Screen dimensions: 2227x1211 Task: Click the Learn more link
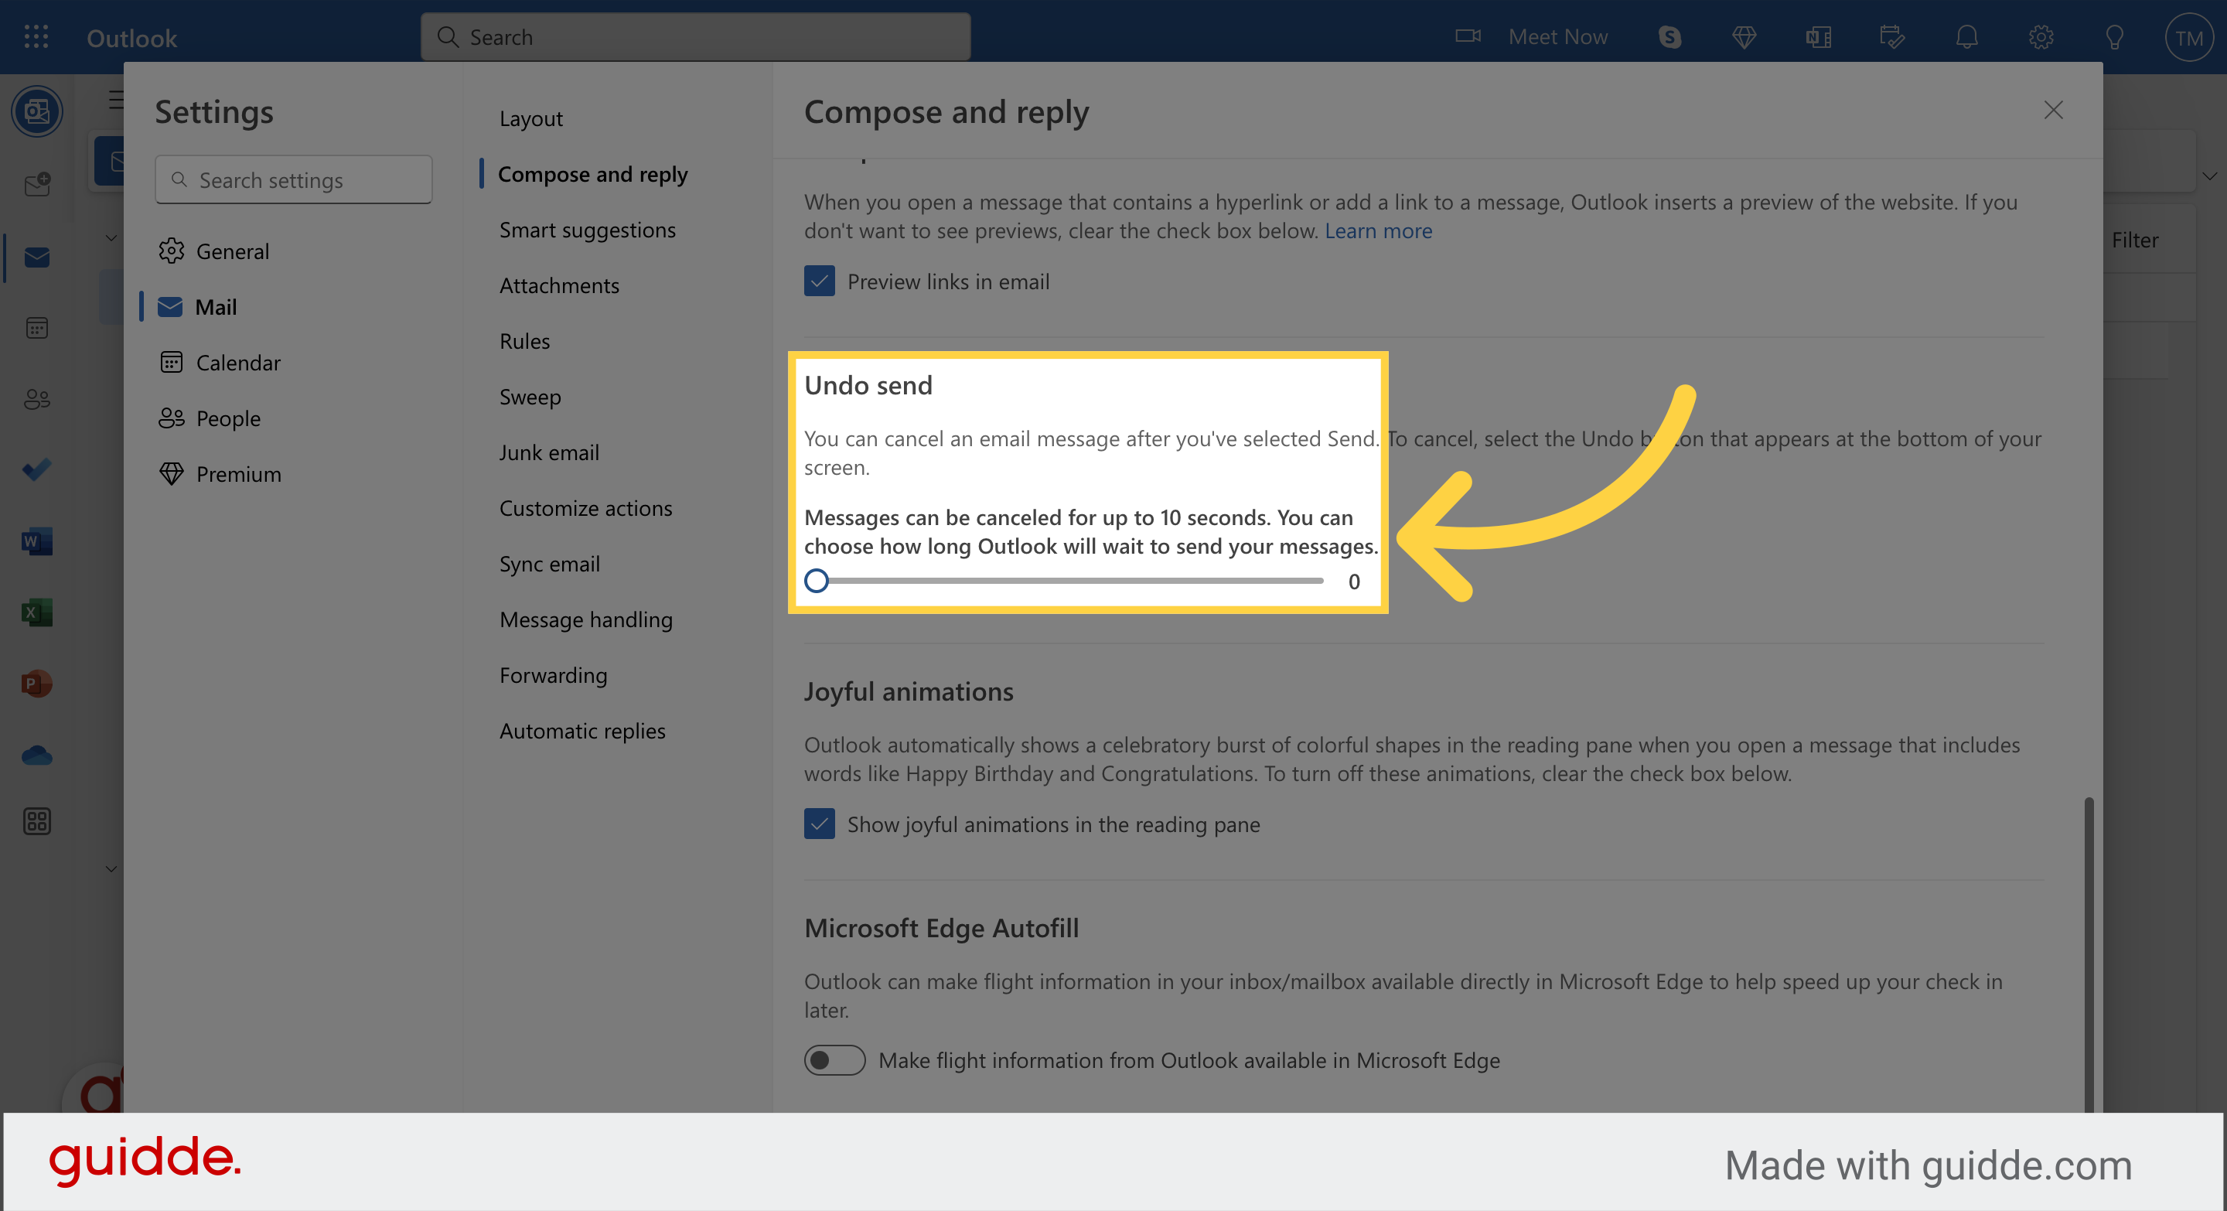1378,230
